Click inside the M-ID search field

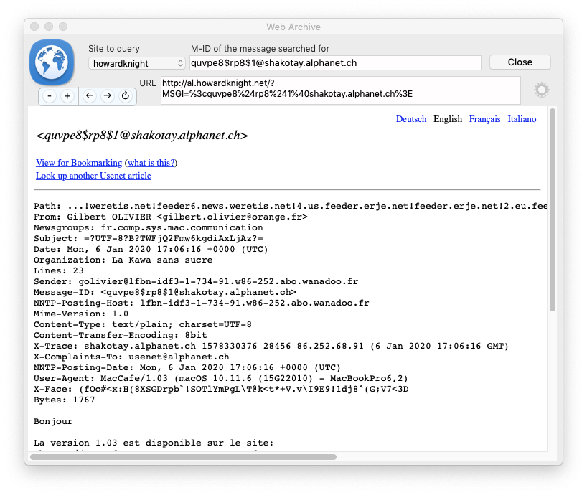coord(334,62)
